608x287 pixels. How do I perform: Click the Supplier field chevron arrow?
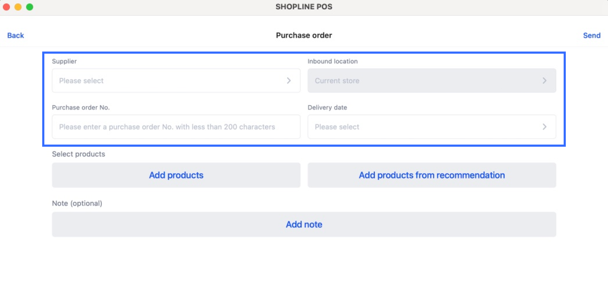[x=289, y=81]
